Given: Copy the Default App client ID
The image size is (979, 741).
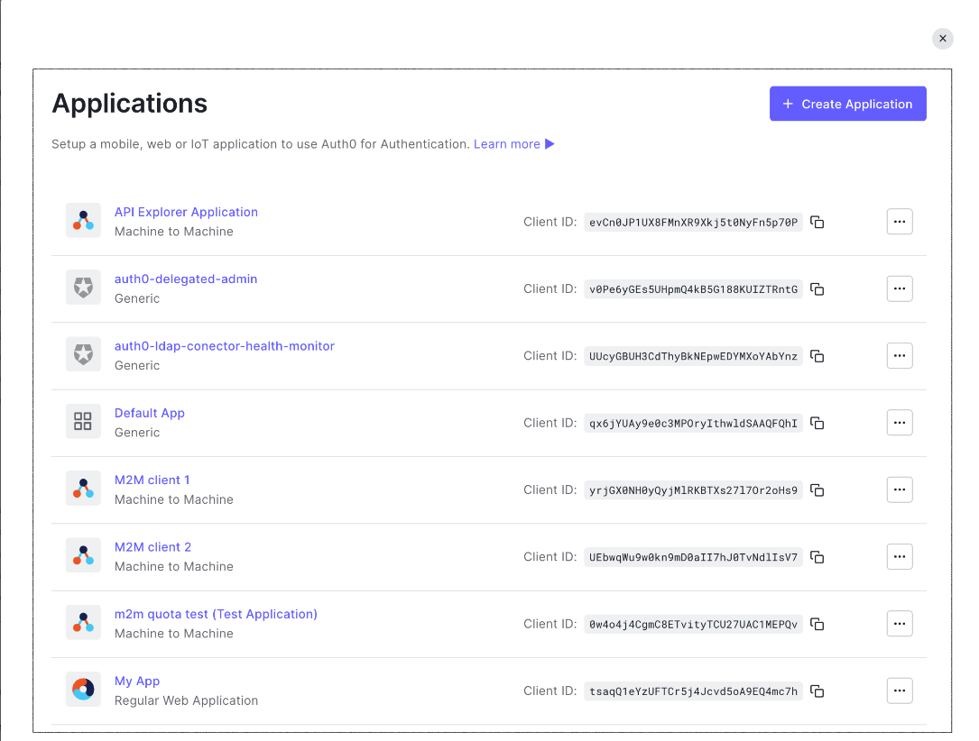Looking at the screenshot, I should (817, 423).
